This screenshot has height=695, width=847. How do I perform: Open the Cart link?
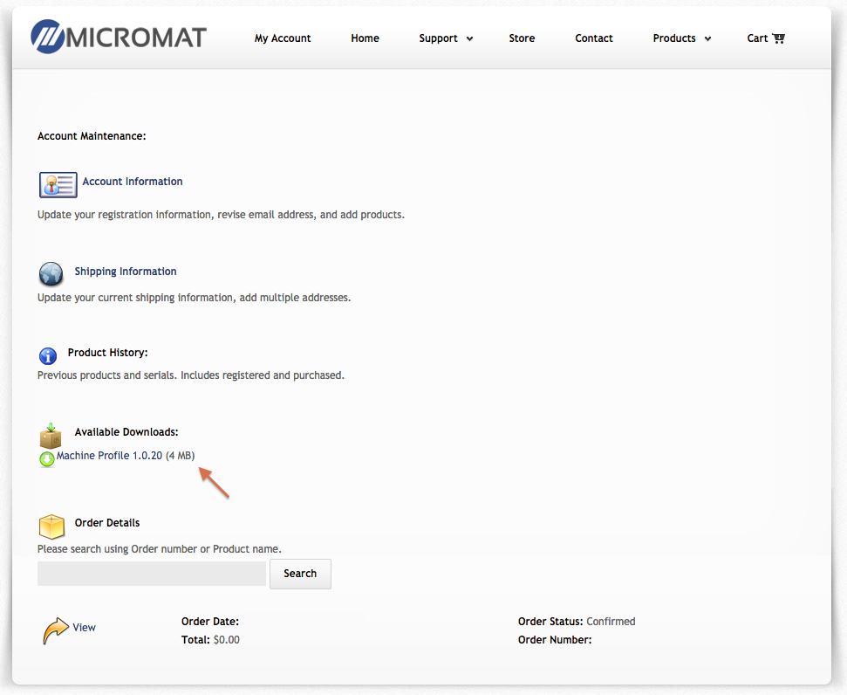click(x=757, y=38)
